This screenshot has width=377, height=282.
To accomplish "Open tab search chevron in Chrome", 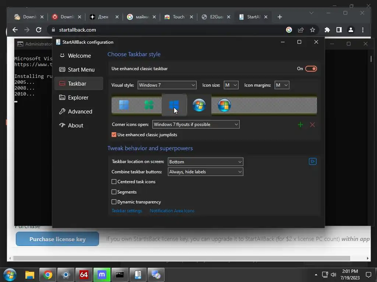I will click(x=311, y=13).
